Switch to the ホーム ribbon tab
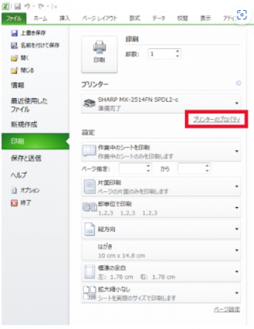The width and height of the screenshot is (254, 329). (40, 18)
